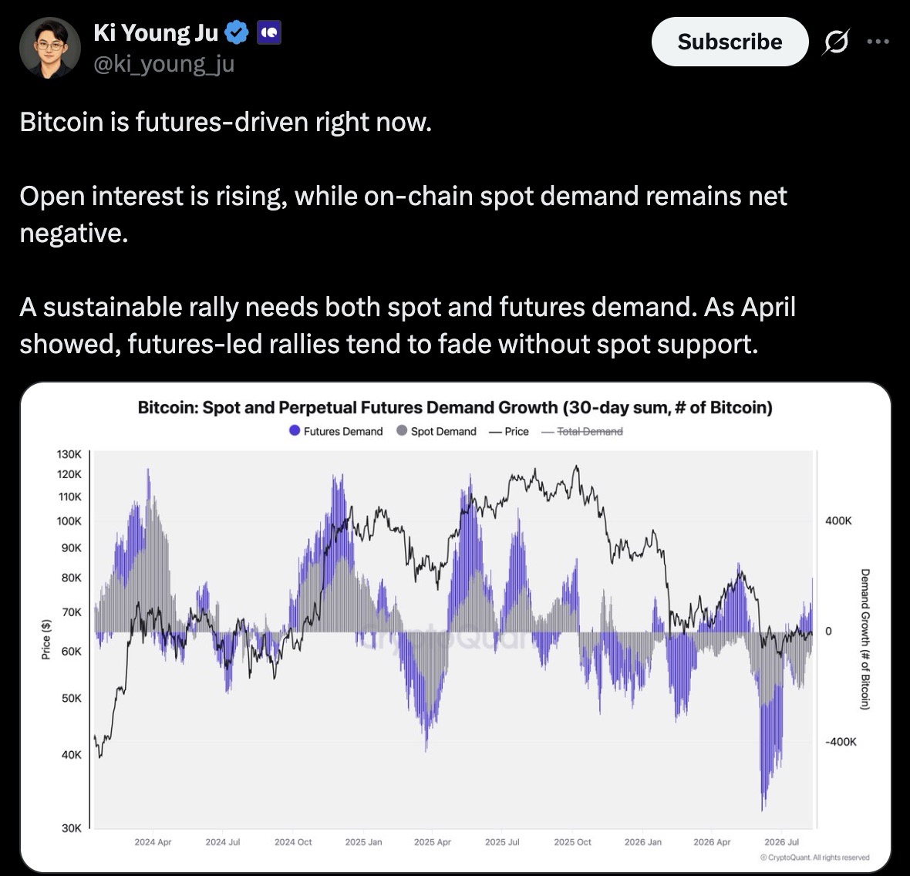Screen dimensions: 910x876
Task: Toggle the Spot Demand legend series
Action: (436, 431)
